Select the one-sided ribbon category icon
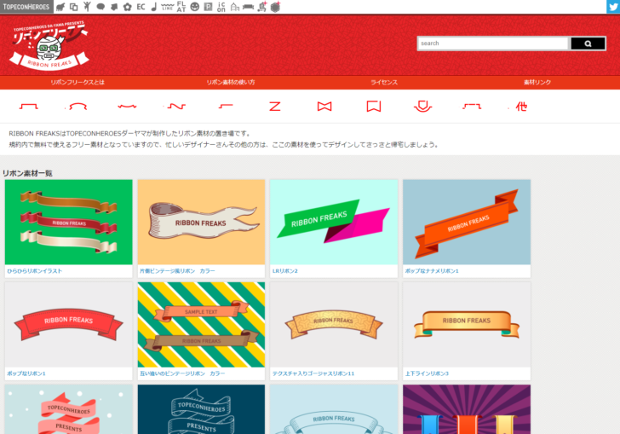The image size is (620, 434). pos(226,106)
